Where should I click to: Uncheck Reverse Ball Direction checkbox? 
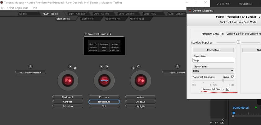click(x=228, y=90)
